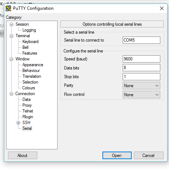The image size is (169, 170).
Task: Click the 'Parity' label
Action: click(69, 85)
